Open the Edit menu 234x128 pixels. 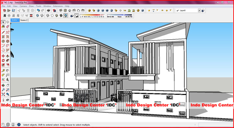[x=9, y=6]
